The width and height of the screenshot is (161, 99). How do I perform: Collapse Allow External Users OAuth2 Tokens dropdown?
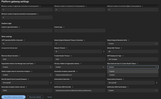point(133,67)
